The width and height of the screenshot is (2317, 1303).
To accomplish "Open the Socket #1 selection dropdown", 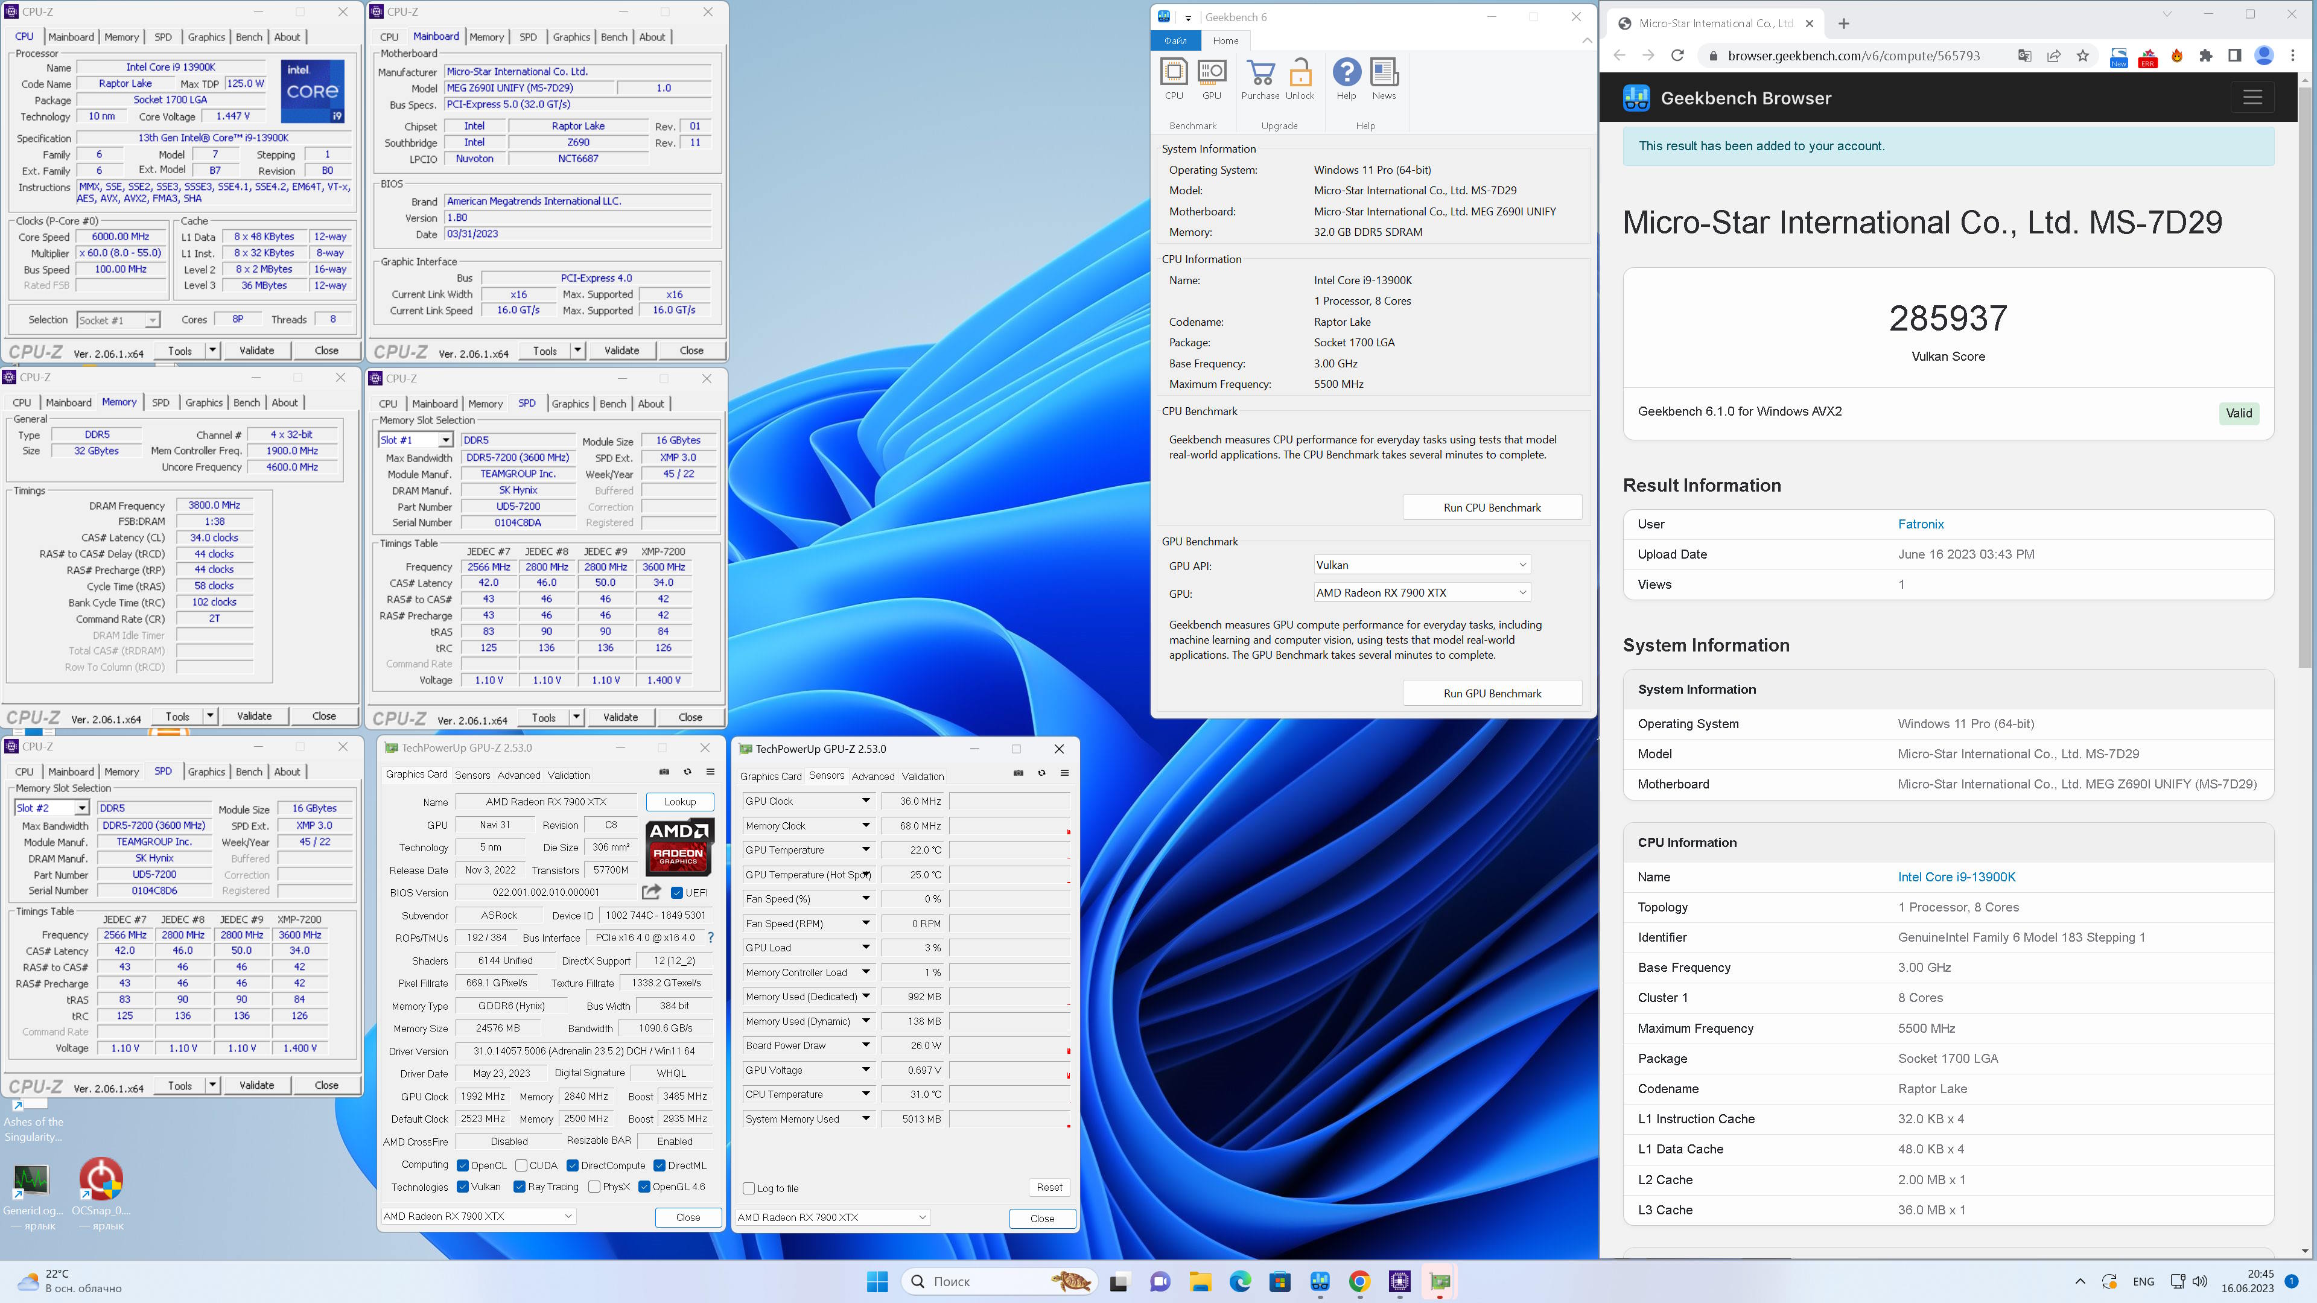I will coord(118,320).
